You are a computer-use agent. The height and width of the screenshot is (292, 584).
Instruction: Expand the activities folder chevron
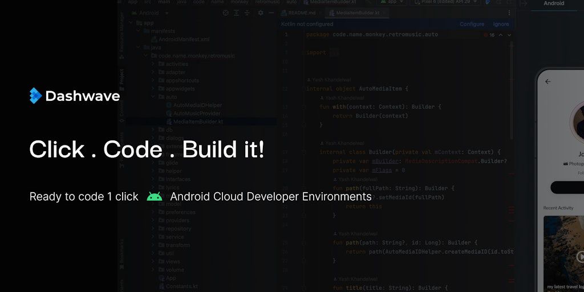(x=153, y=64)
